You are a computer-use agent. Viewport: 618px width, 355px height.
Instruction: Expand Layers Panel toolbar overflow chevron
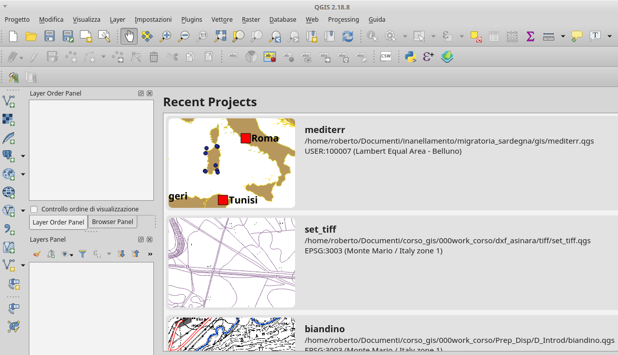coord(150,254)
